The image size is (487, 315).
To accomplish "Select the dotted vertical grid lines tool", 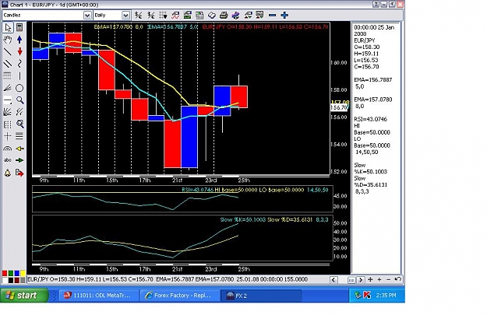I will point(8,124).
